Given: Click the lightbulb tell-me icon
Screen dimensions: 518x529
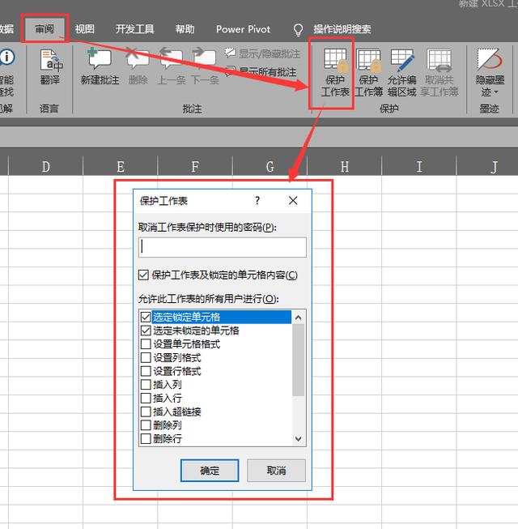Looking at the screenshot, I should 298,30.
